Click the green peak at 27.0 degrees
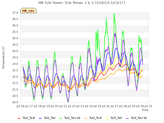 114,13
